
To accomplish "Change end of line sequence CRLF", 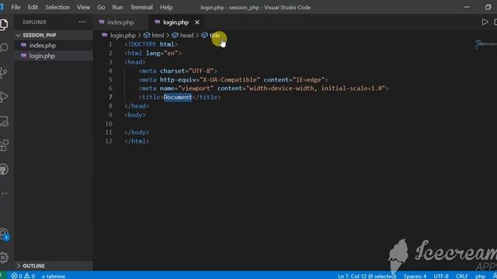I will tap(462, 276).
